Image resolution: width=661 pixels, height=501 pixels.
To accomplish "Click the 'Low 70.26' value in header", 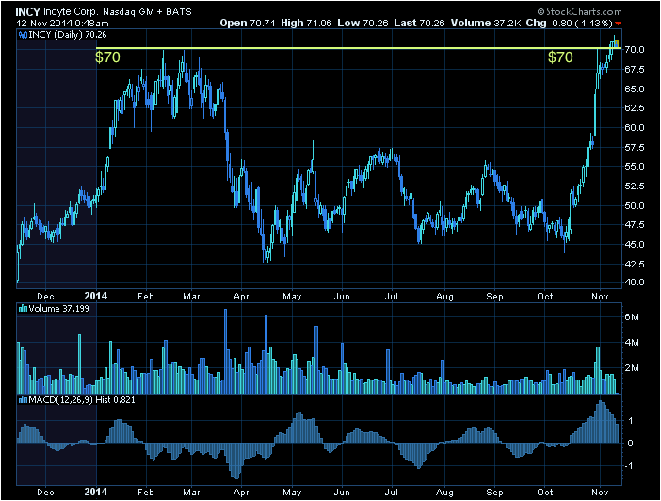I will [363, 24].
